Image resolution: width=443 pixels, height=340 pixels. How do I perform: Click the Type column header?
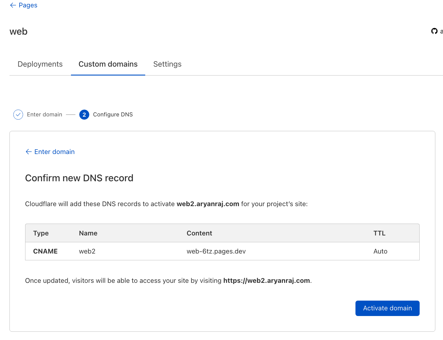(x=41, y=233)
